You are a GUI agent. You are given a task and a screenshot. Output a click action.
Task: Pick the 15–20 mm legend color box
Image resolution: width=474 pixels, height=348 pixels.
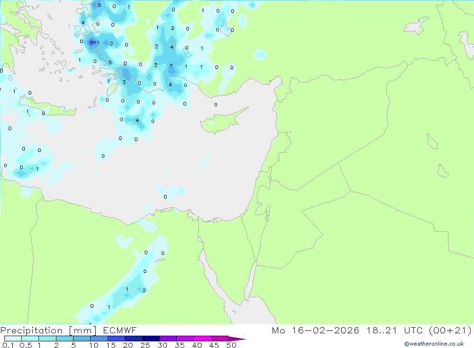click(117, 339)
